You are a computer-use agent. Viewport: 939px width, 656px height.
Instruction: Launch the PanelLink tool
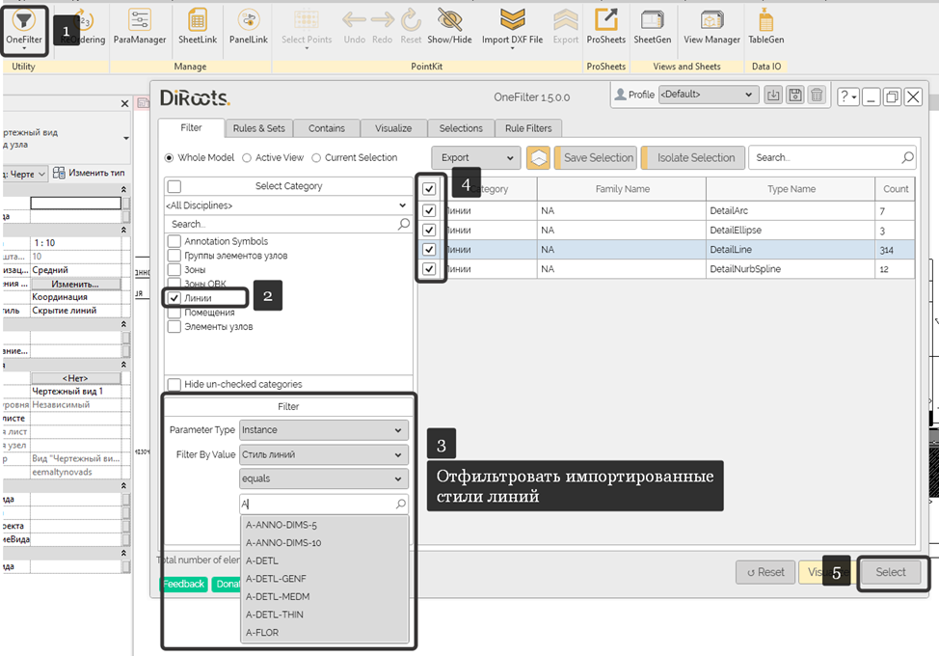tap(249, 28)
